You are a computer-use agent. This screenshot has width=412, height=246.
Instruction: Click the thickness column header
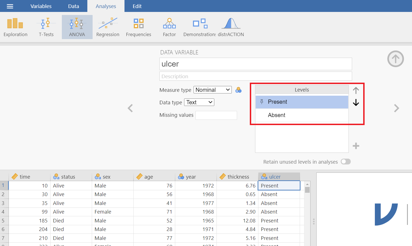237,177
